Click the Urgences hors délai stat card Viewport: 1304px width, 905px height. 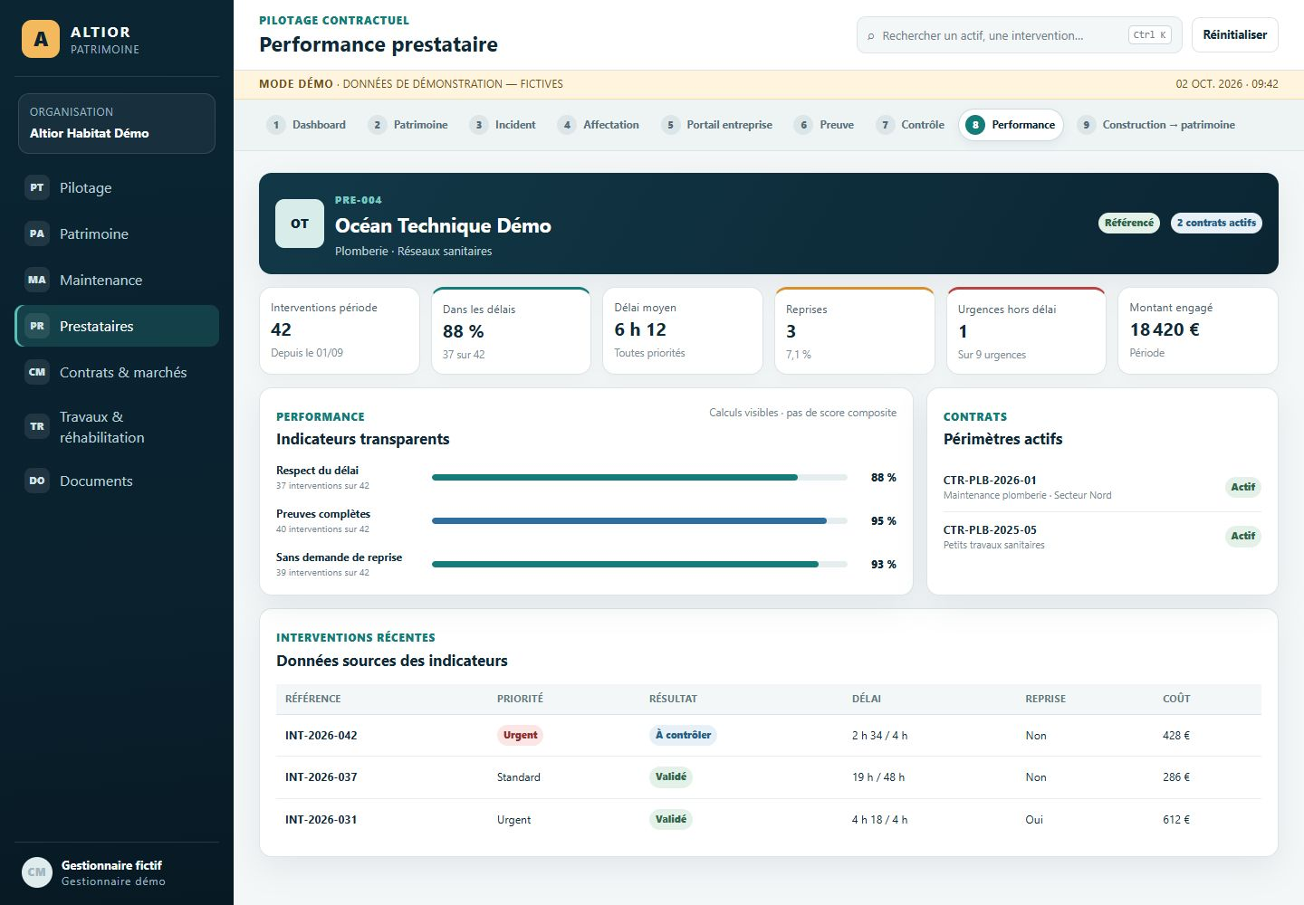point(1026,330)
